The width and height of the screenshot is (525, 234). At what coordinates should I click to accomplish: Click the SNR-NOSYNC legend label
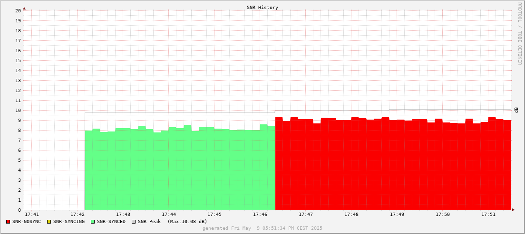[27, 222]
